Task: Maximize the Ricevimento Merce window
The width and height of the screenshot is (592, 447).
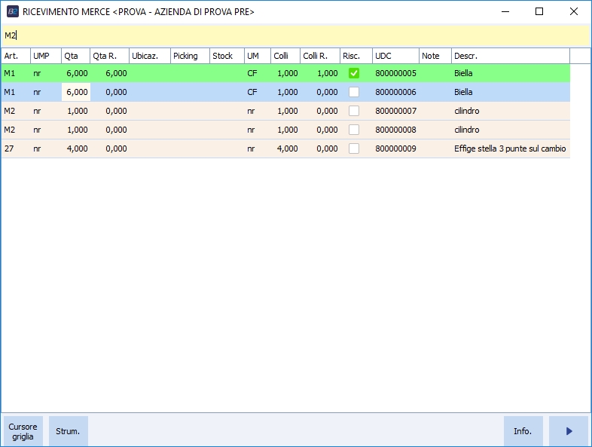Action: coord(539,11)
